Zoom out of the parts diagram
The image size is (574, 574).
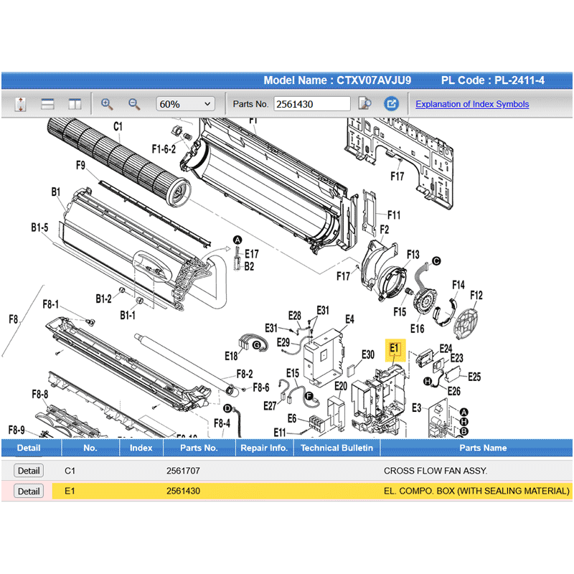134,104
